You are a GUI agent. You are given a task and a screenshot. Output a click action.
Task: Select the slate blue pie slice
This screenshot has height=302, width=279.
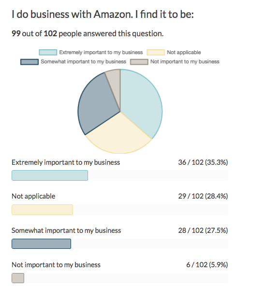tap(95, 105)
